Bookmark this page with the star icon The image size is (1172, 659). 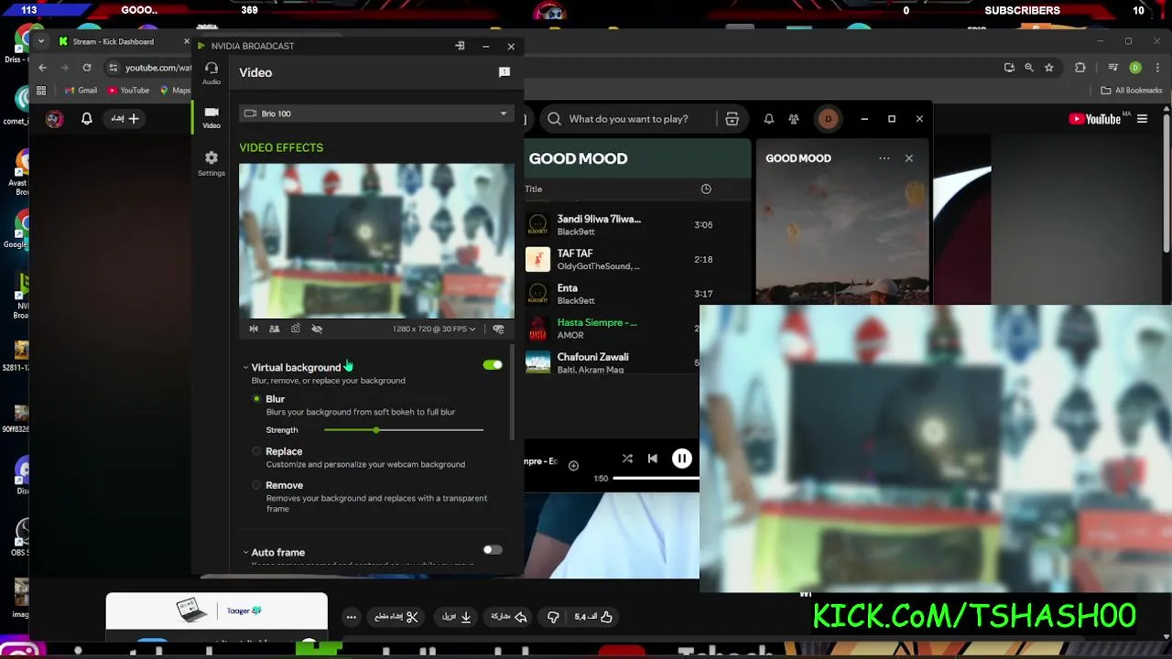click(x=1049, y=68)
